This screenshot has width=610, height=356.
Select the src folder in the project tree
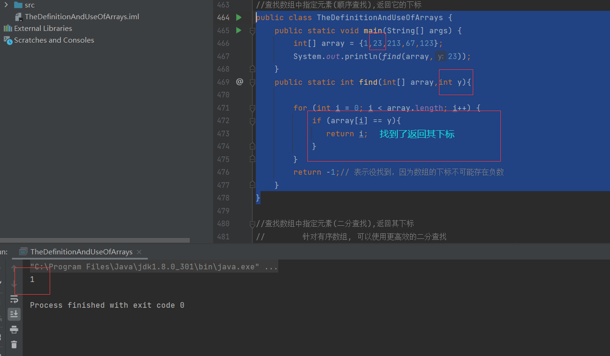tap(30, 5)
